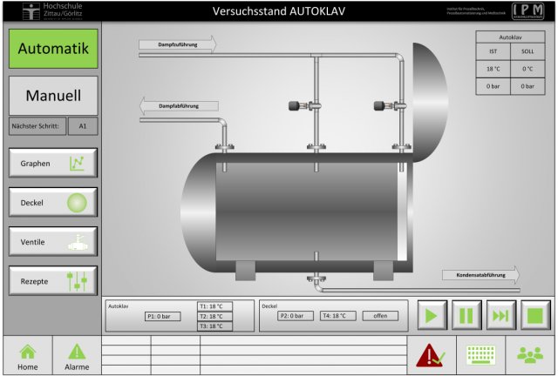The height and width of the screenshot is (376, 558).
Task: Open the Graphen view
Action: [53, 163]
